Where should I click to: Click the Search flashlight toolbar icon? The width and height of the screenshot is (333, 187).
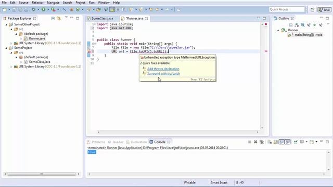point(89,9)
